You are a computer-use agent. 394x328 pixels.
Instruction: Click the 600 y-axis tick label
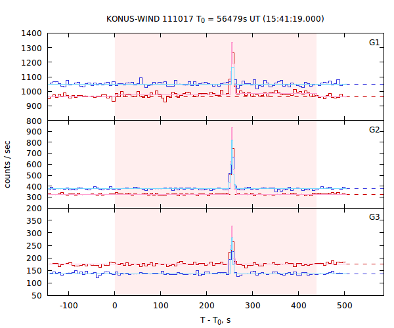tap(34, 165)
